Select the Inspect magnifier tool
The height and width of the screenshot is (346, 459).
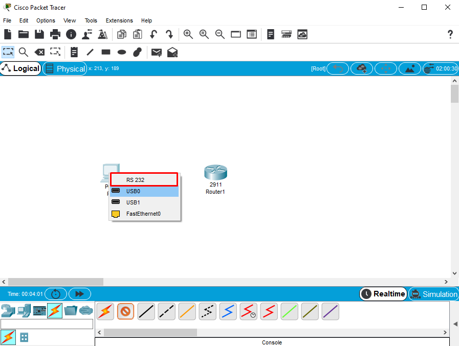(23, 52)
